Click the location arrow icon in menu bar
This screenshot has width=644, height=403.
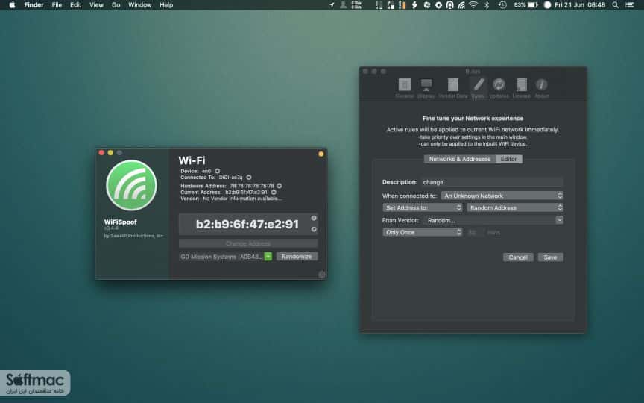point(332,5)
